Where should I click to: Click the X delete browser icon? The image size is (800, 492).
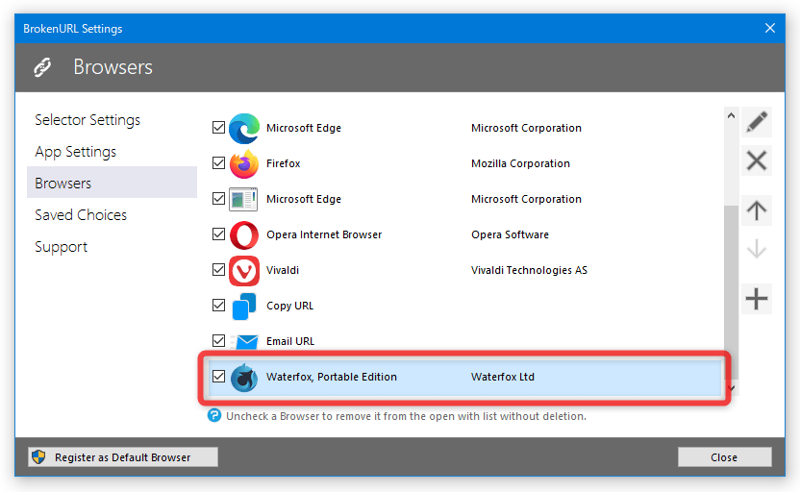click(x=756, y=160)
